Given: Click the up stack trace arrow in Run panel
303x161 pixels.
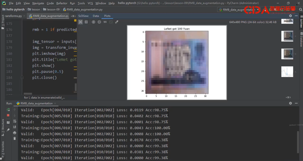Looking at the screenshot, I should (15, 110).
